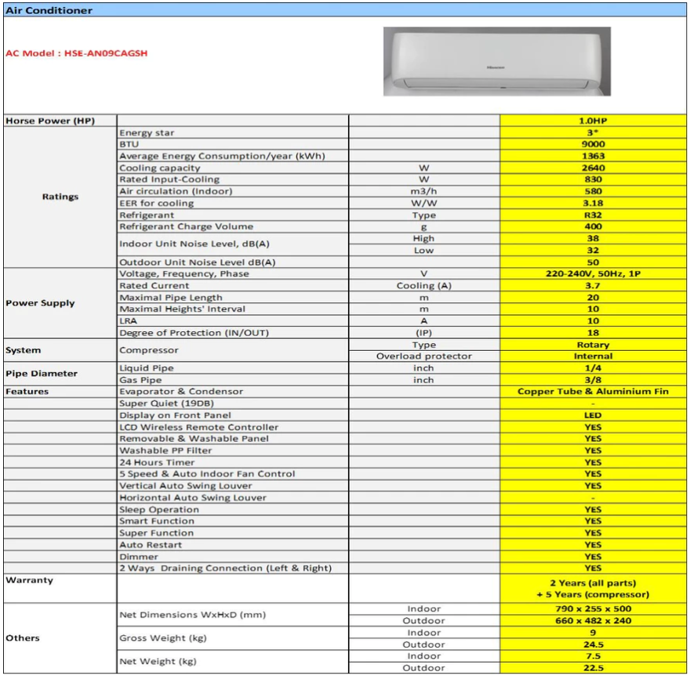Viewport: 690px width, 679px height.
Task: Select the R32 refrigerant type cell
Action: pos(593,215)
